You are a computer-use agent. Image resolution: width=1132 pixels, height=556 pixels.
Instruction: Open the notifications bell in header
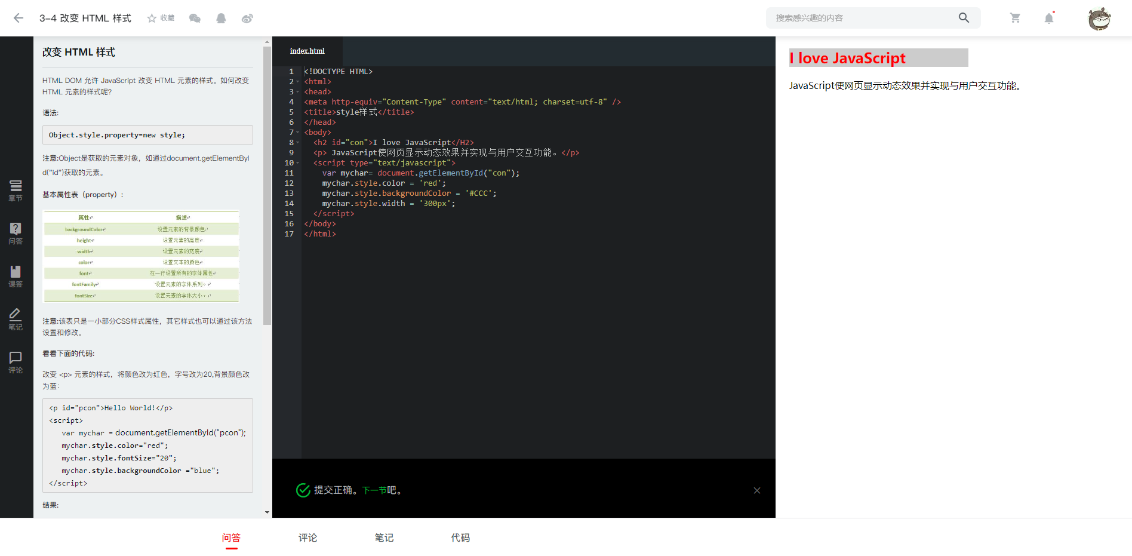[1049, 18]
